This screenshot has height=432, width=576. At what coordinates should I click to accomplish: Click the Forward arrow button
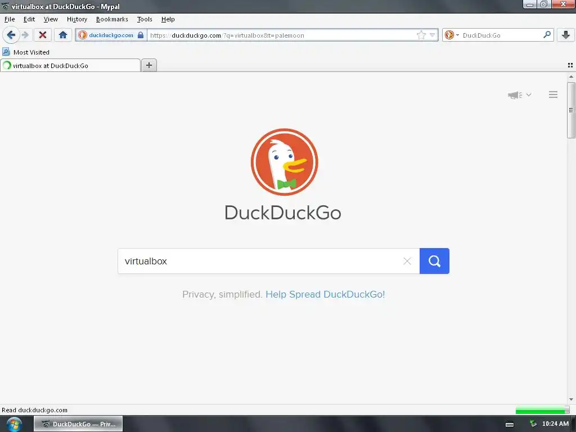pyautogui.click(x=25, y=35)
